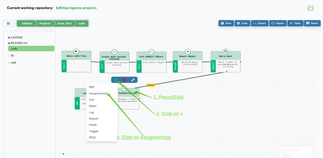The height and width of the screenshot is (158, 323).
Task: Click the canvas minimap thumbnail
Action: (x=296, y=153)
